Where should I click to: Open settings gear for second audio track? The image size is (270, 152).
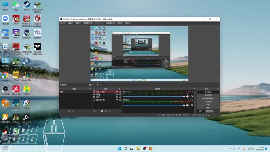point(192,105)
